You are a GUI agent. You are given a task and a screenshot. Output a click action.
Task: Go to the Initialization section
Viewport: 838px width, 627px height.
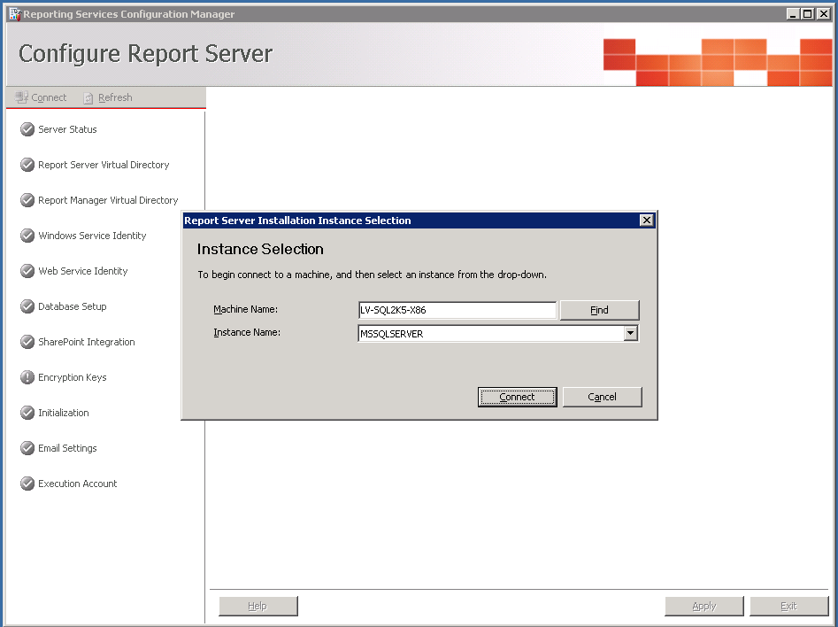(64, 413)
